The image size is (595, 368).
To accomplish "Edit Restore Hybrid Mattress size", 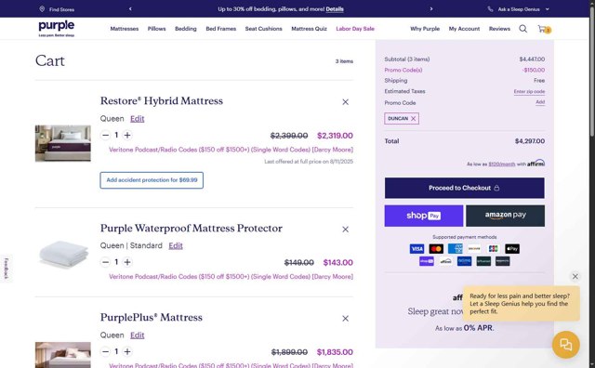I will pos(137,119).
